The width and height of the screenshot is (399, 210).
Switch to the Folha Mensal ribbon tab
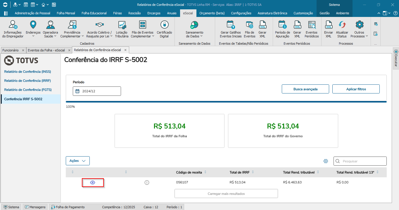pyautogui.click(x=66, y=13)
